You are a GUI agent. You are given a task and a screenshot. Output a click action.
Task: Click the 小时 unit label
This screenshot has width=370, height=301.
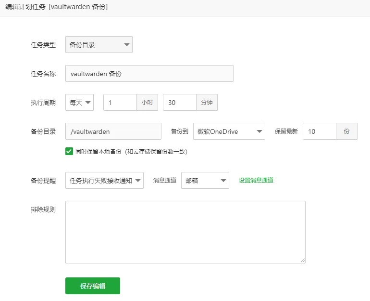[x=147, y=103]
